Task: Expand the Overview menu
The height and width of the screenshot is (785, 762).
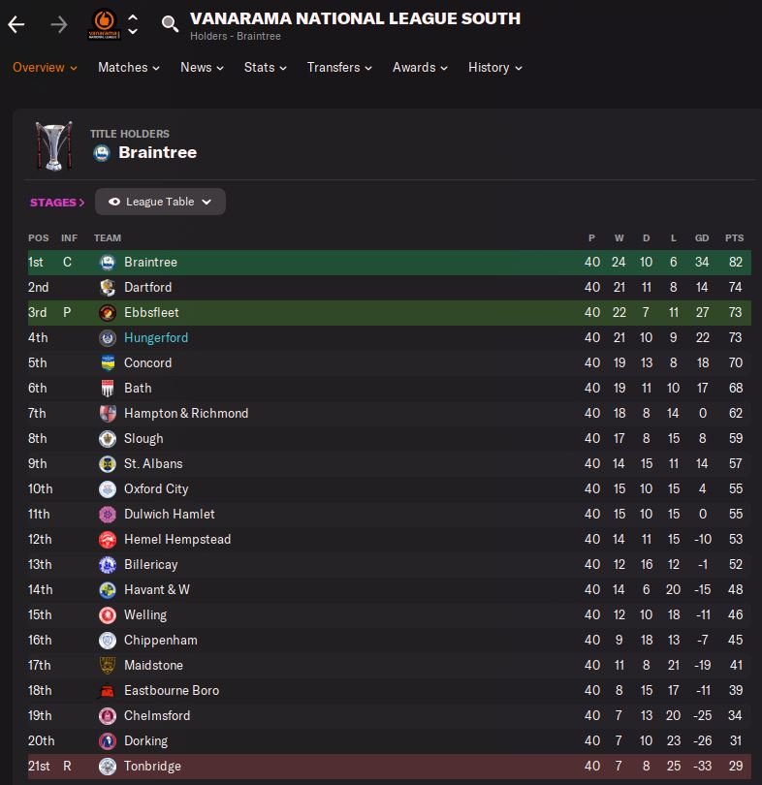Action: [x=45, y=68]
